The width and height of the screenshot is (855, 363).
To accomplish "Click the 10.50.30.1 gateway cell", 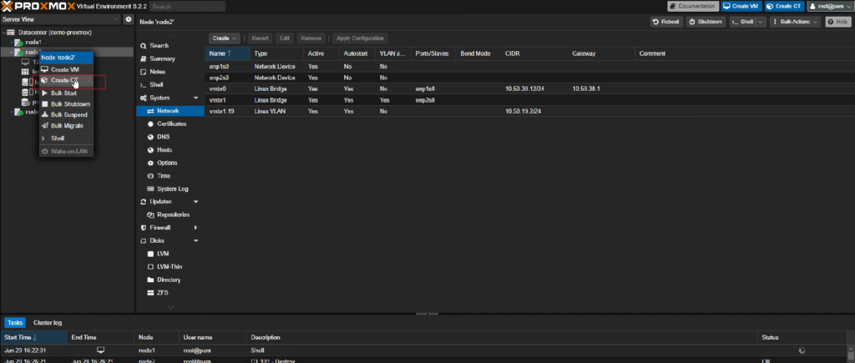I will coord(586,88).
